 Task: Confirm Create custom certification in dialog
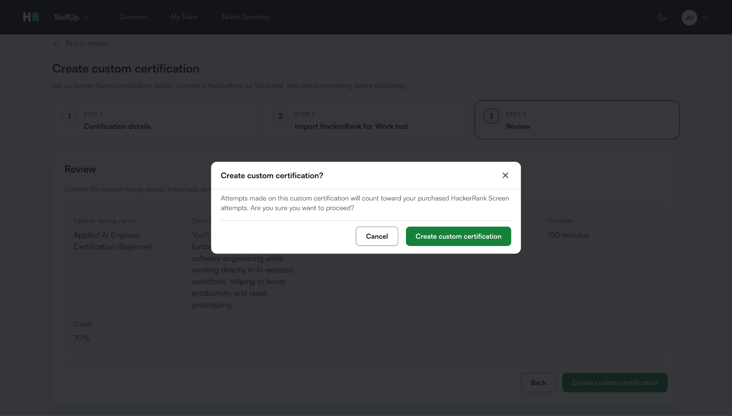coord(458,236)
